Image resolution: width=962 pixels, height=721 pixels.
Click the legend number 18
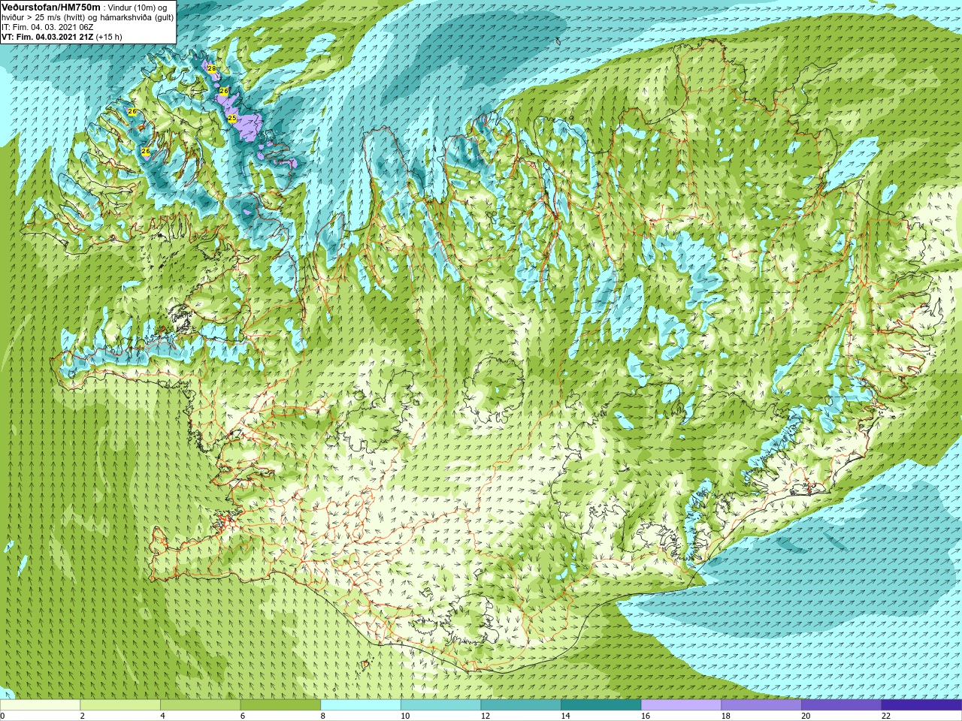tap(726, 716)
